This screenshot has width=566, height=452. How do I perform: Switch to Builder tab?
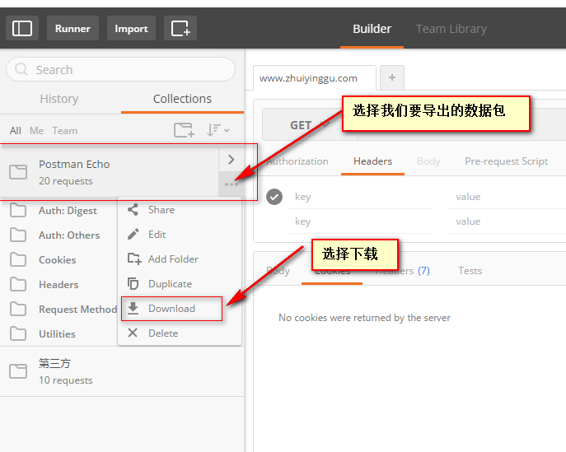[372, 29]
